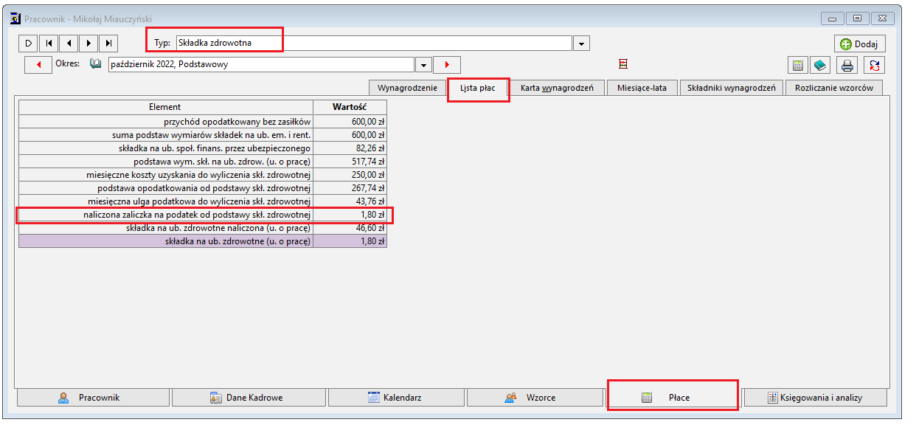Image resolution: width=916 pixels, height=425 pixels.
Task: Click the red abacus icon
Action: [x=622, y=64]
